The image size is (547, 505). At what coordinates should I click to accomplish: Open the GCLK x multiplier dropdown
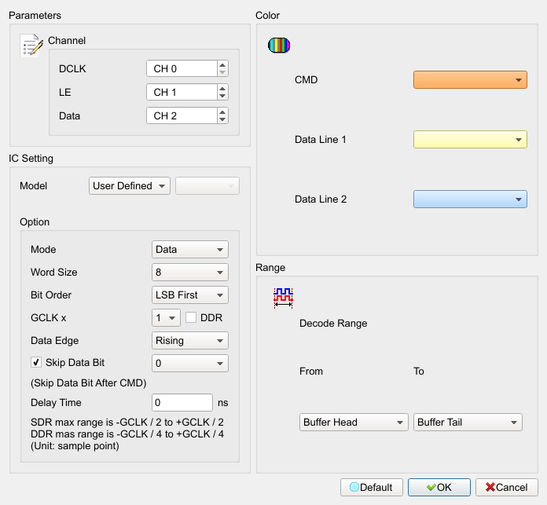coord(166,318)
